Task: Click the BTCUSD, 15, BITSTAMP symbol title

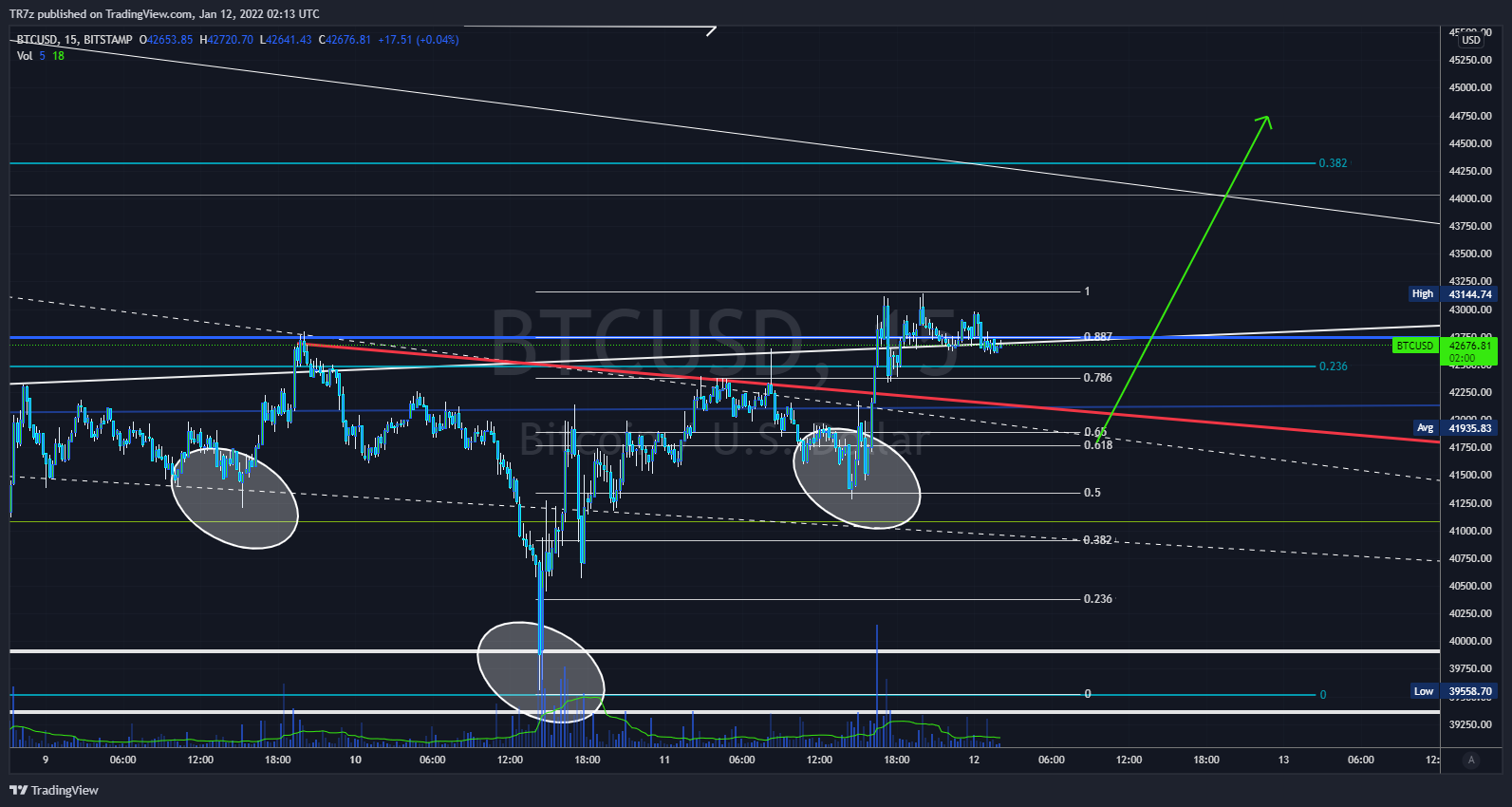Action: [x=74, y=40]
